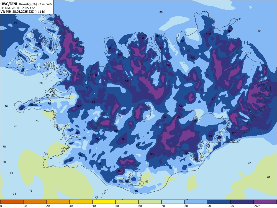277x208 pixels.
Task: Click the value 79 over the southwest sea
Action: (x=11, y=173)
